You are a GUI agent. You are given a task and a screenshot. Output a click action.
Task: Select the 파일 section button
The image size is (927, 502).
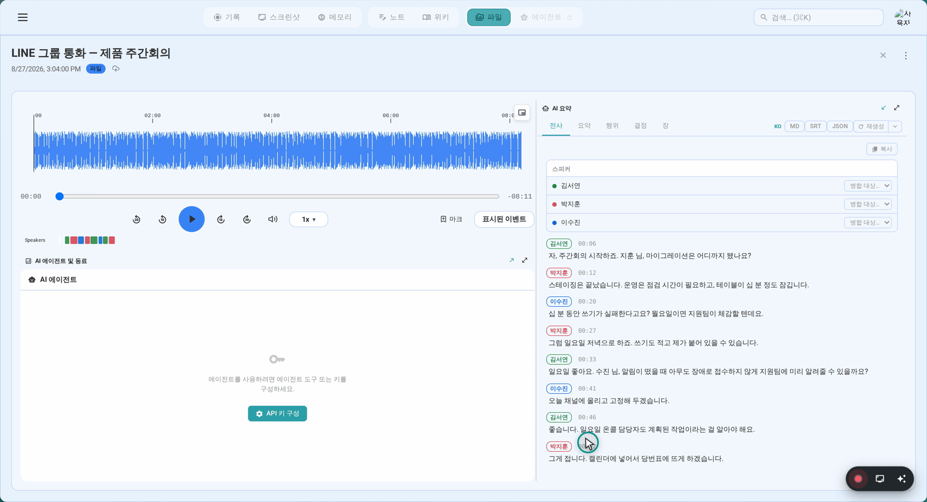[489, 17]
